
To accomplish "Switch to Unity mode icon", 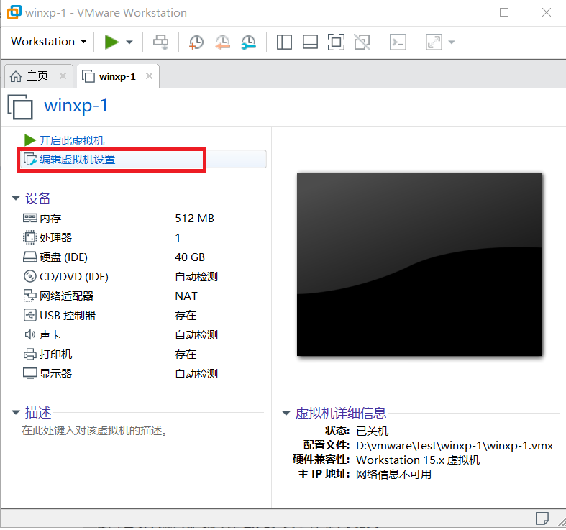I will 362,42.
